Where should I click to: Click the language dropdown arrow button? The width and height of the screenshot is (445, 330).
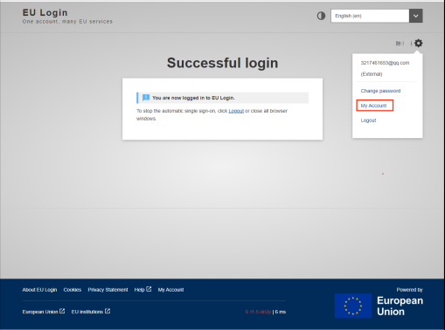coord(416,16)
